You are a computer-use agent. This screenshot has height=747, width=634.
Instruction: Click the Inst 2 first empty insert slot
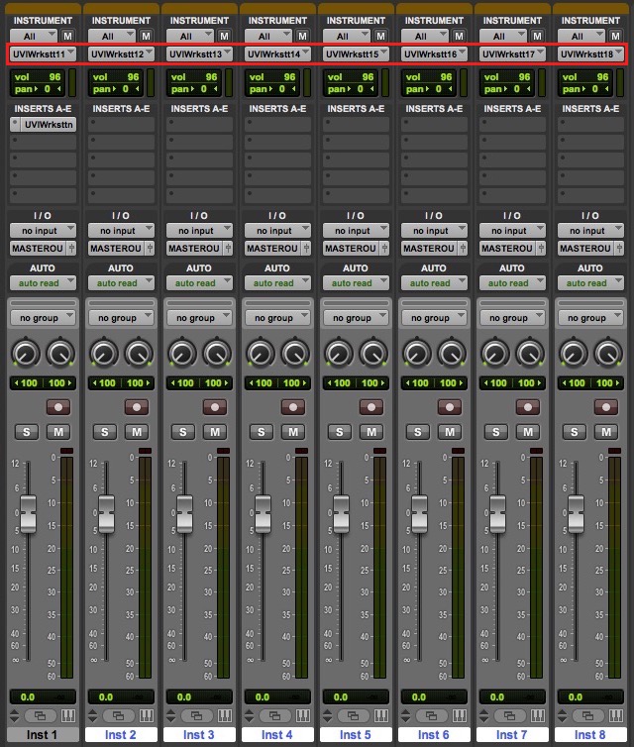[x=121, y=125]
